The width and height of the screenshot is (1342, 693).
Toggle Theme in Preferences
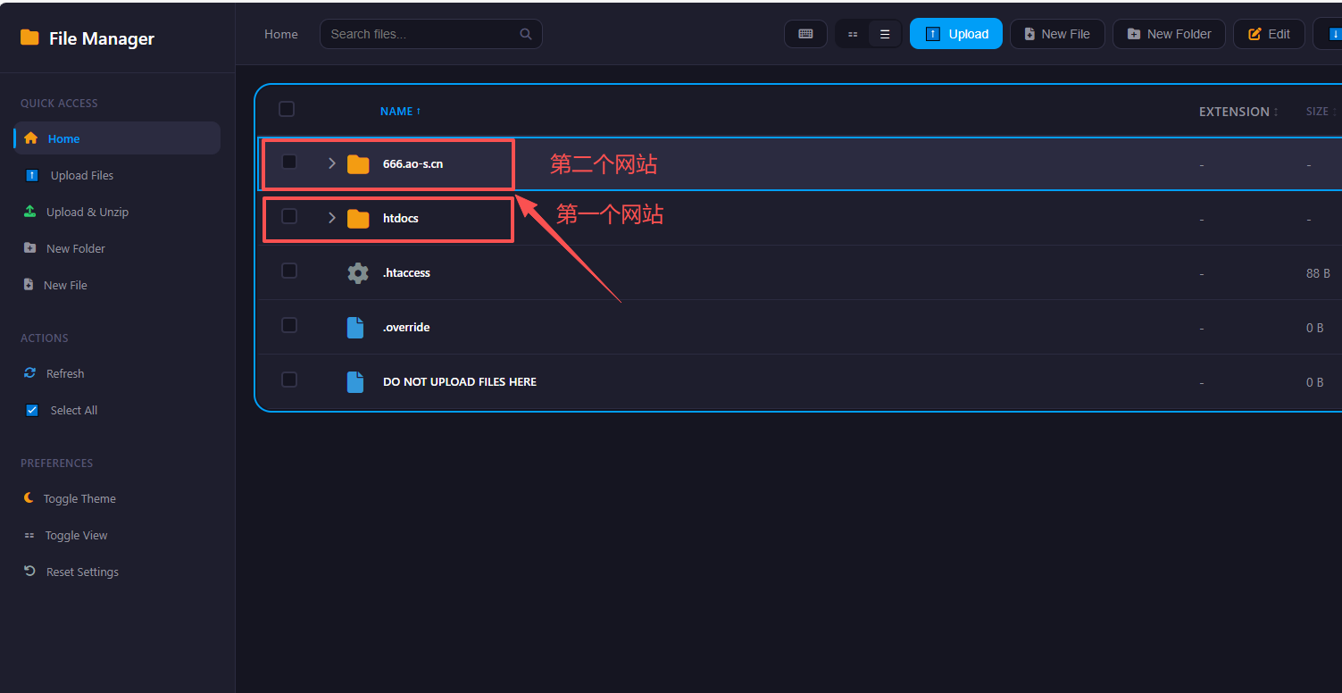point(117,498)
